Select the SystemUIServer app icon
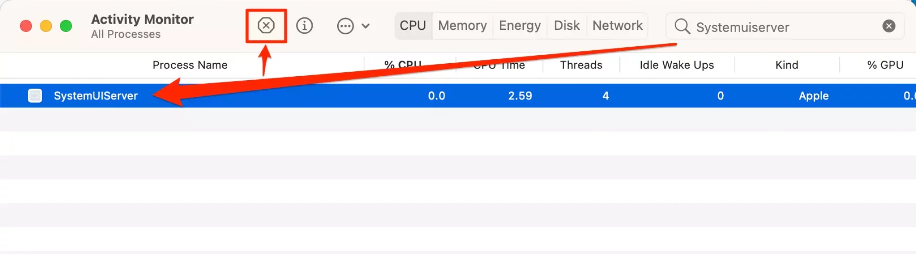 (35, 95)
